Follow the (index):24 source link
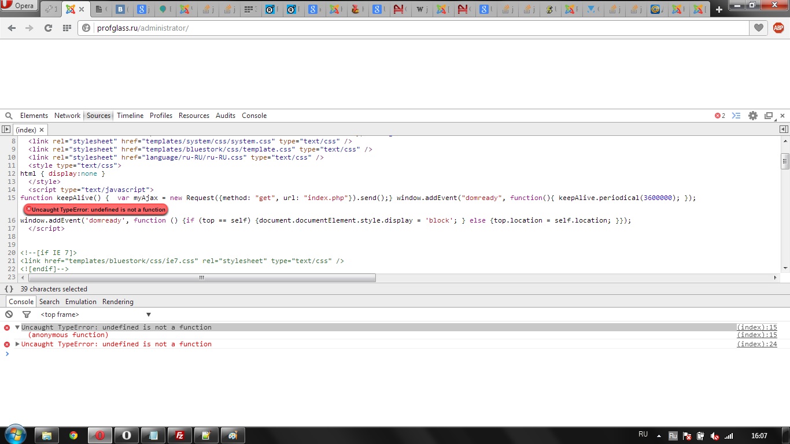Screen dimensions: 790x444 pos(756,344)
